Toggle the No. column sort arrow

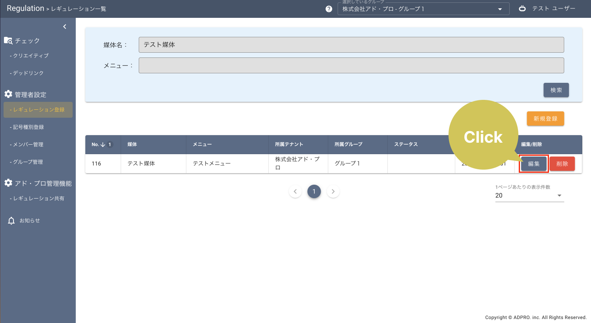(102, 144)
